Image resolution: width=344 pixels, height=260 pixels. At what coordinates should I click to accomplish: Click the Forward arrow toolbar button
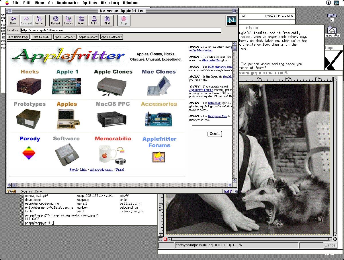pyautogui.click(x=26, y=21)
